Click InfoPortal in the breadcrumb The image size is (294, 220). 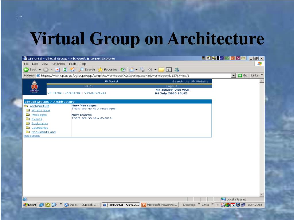73,93
